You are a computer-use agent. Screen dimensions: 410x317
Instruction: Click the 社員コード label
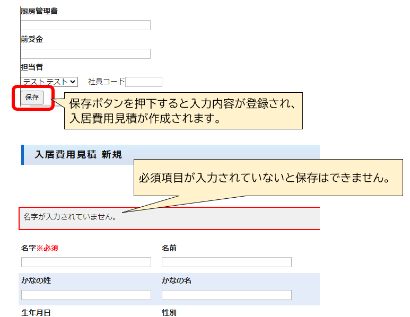106,82
